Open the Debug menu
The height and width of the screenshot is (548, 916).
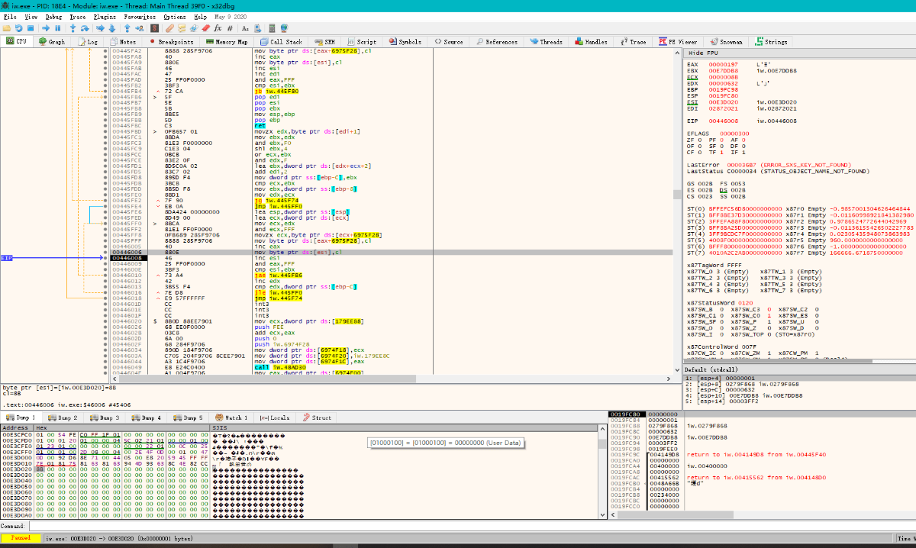click(x=54, y=16)
